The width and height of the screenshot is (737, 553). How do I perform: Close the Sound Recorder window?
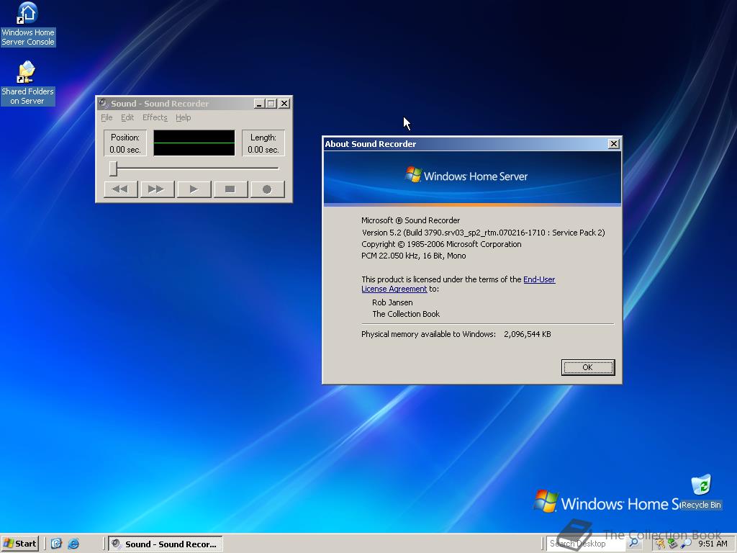tap(284, 104)
